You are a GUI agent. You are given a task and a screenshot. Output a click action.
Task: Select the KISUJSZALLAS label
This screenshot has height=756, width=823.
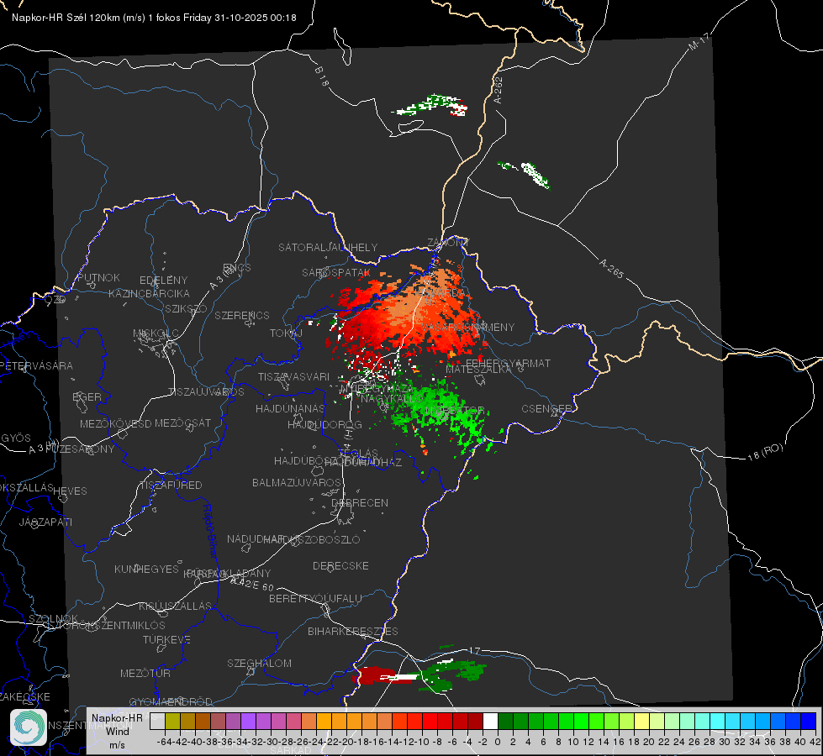tap(175, 606)
